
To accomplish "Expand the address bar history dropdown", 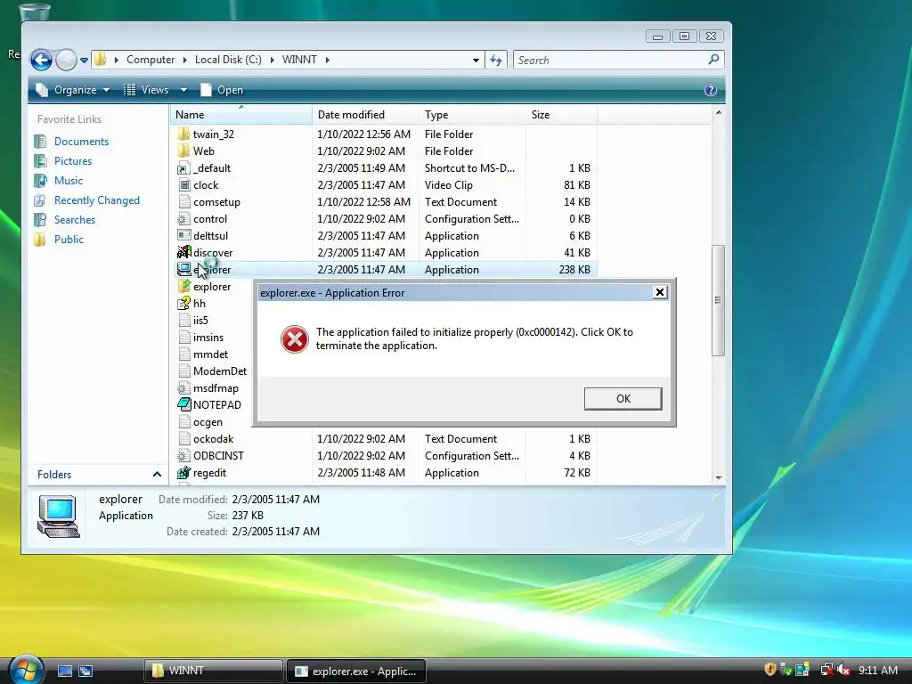I will (476, 60).
